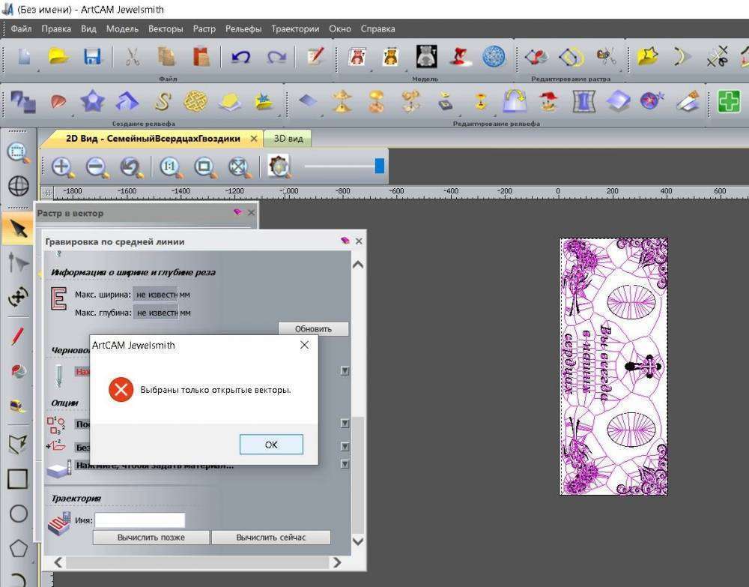749x587 pixels.
Task: Click the Undo arrow icon
Action: coord(240,57)
